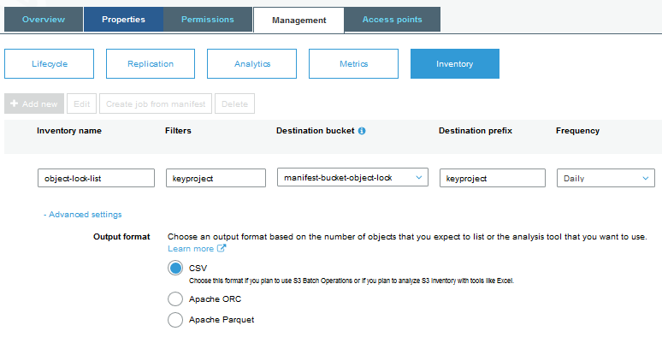Click Create job from manifest button
Viewport: 662px width, 337px height.
[x=156, y=103]
